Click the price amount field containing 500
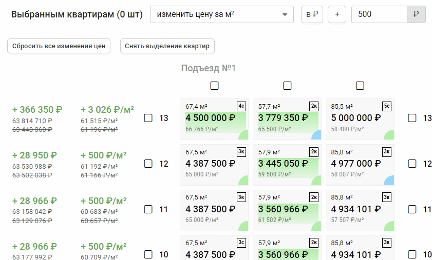The width and height of the screenshot is (432, 260). point(379,14)
